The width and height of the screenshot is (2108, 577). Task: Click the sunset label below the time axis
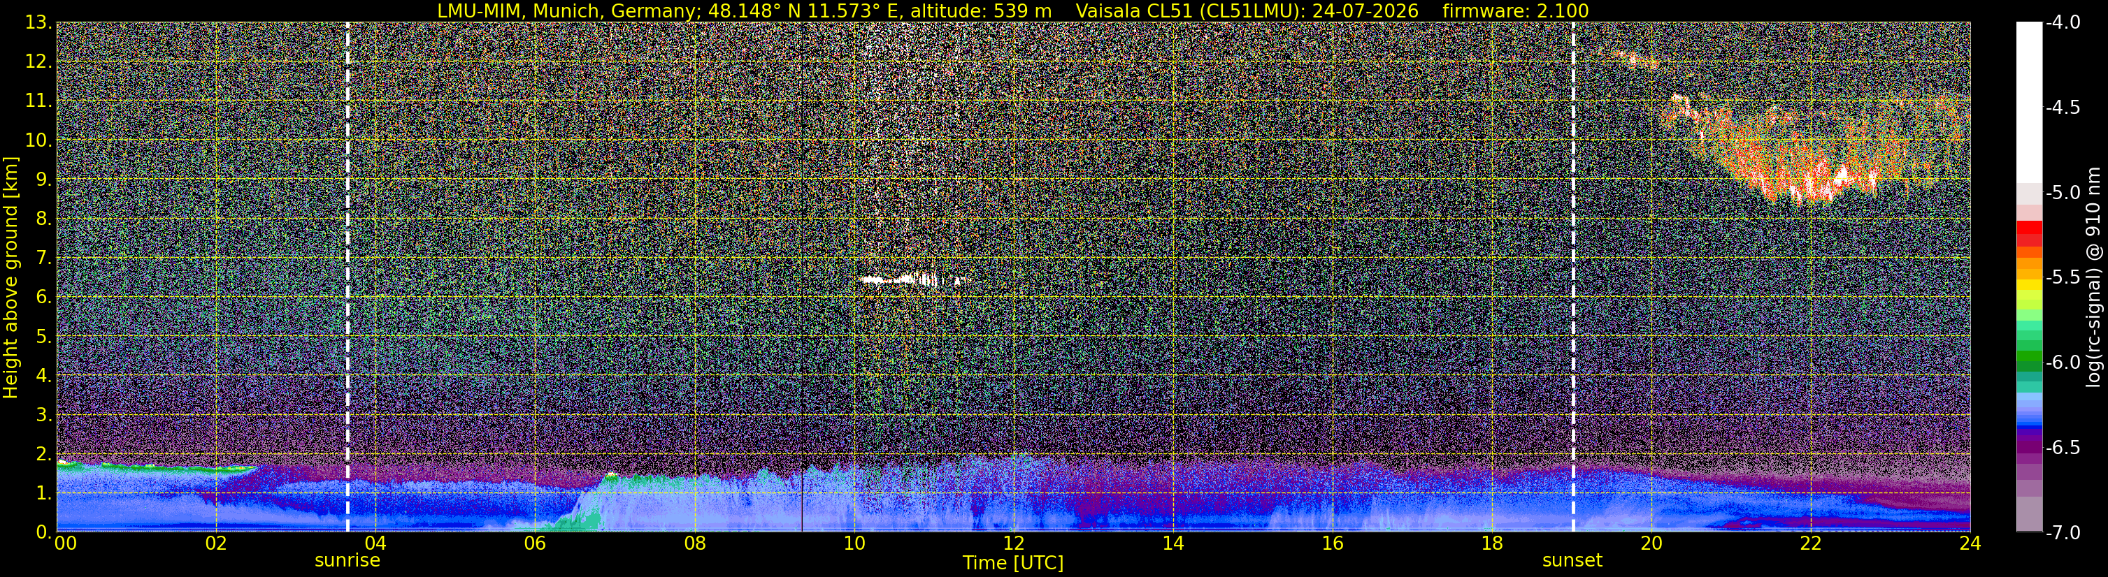click(1572, 561)
